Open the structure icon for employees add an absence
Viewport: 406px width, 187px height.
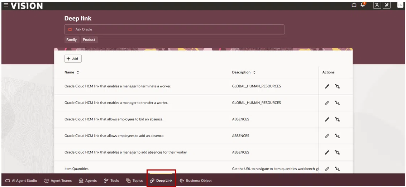coord(337,136)
